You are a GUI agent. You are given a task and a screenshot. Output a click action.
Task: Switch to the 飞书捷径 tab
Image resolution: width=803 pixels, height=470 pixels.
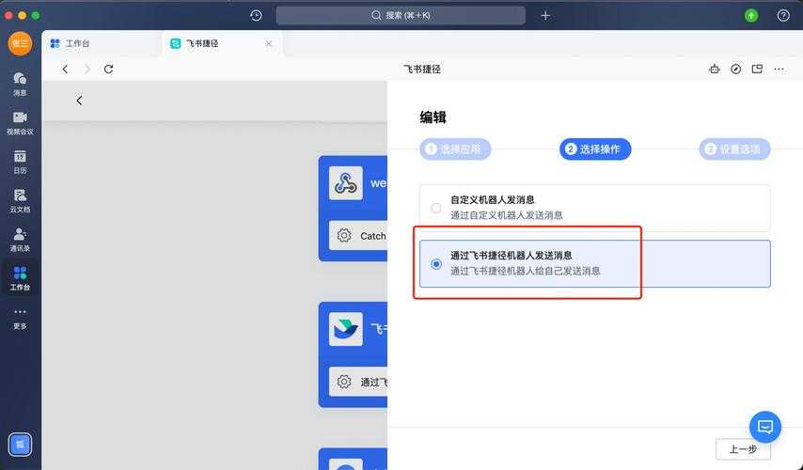click(221, 43)
